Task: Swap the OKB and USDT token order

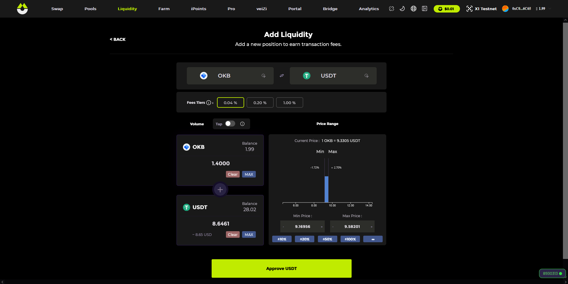Action: tap(281, 76)
